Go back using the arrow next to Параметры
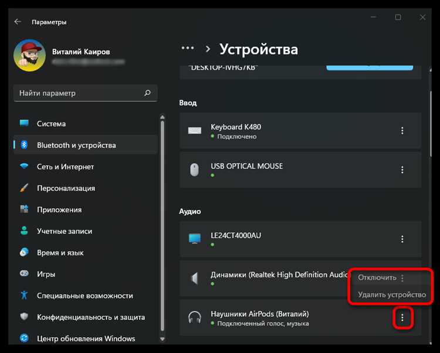Screen dimensions: 440x353 coord(18,22)
